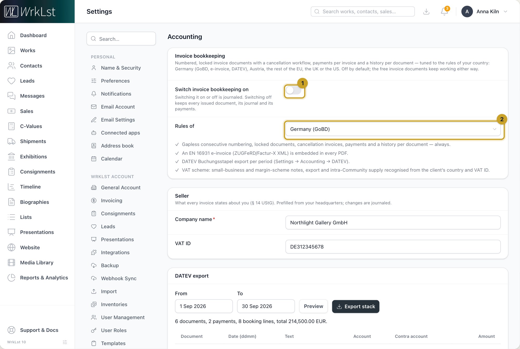
Task: Open Email Account settings
Action: tap(118, 107)
